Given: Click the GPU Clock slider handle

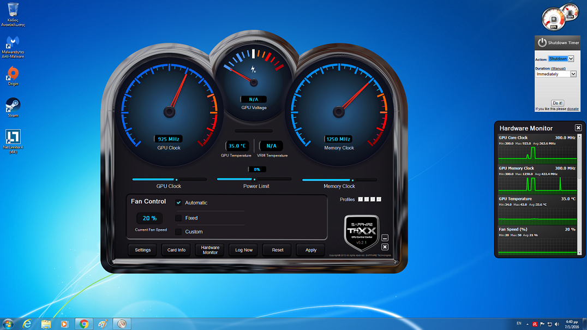Looking at the screenshot, I should pos(176,179).
